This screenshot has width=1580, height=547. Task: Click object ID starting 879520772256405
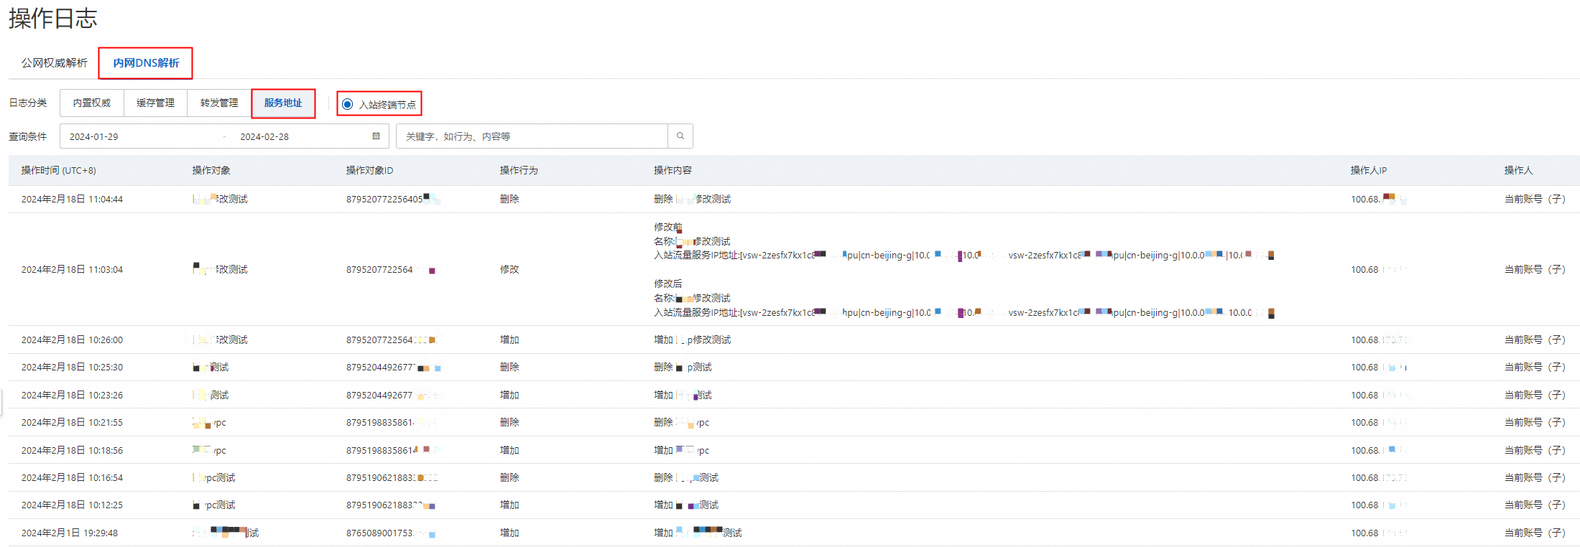tap(393, 199)
